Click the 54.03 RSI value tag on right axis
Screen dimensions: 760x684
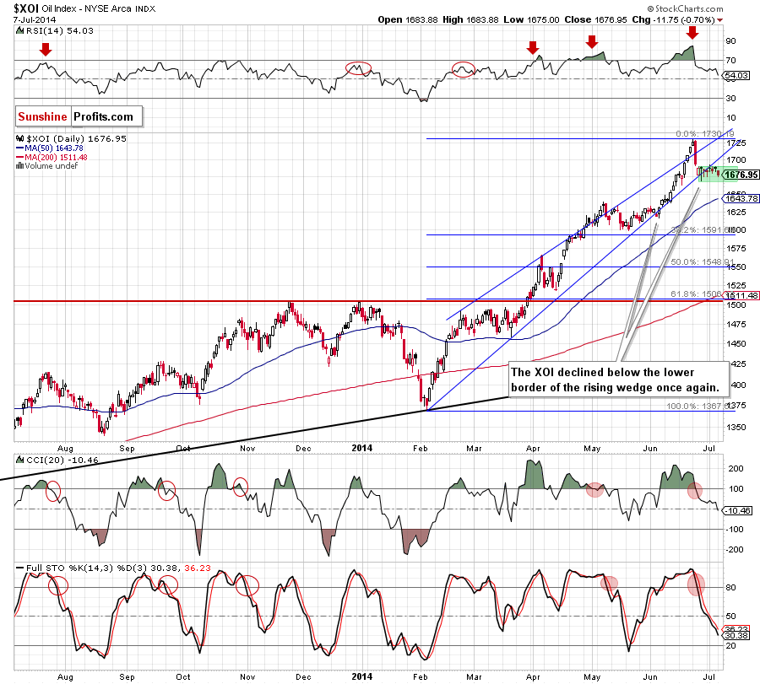(736, 76)
